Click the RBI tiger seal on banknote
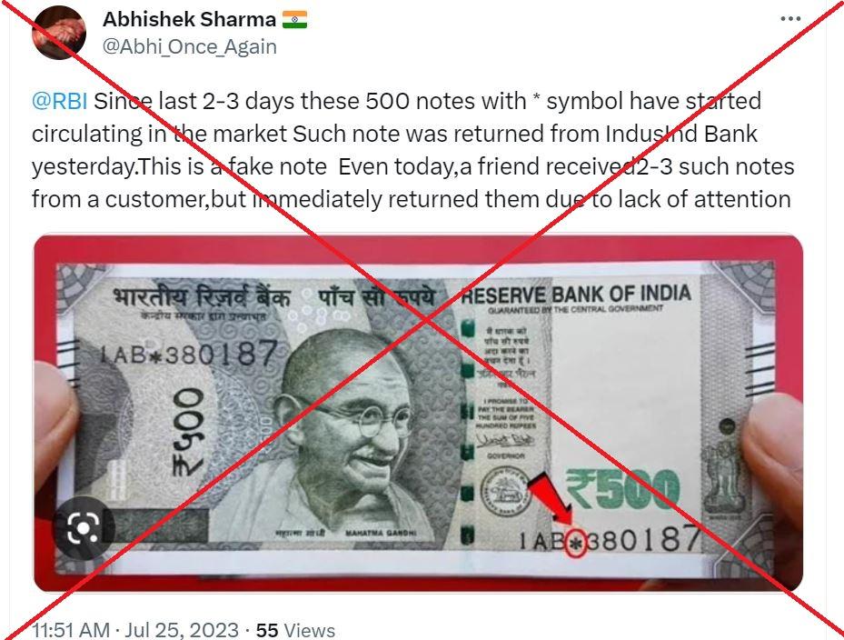The image size is (844, 640). pos(505,491)
